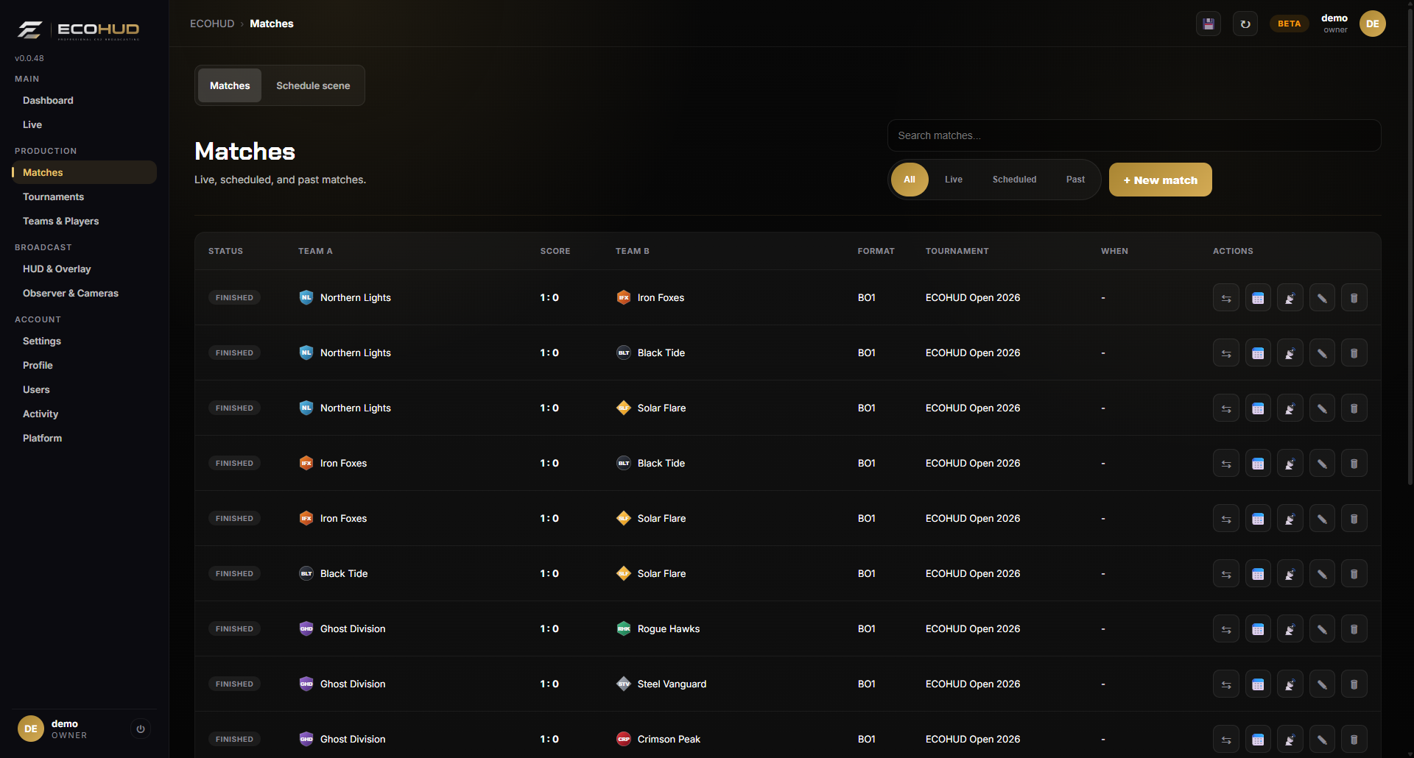Switch to the Schedule scene tab
Viewport: 1414px width, 758px height.
[x=313, y=85]
